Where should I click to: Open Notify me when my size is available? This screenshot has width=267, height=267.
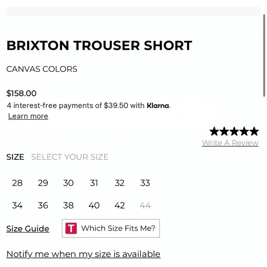[83, 254]
